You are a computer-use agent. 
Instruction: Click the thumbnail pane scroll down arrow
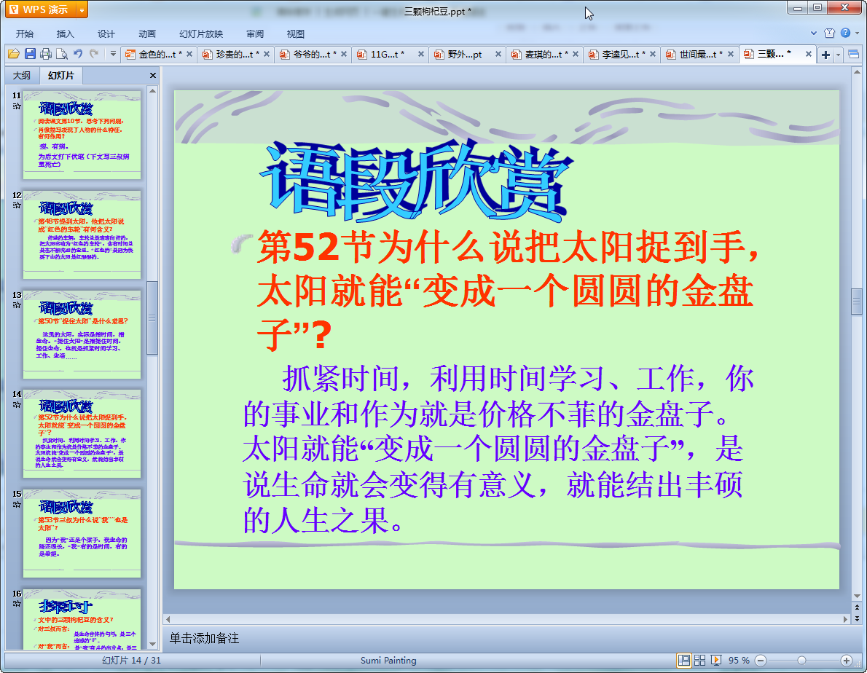click(152, 645)
